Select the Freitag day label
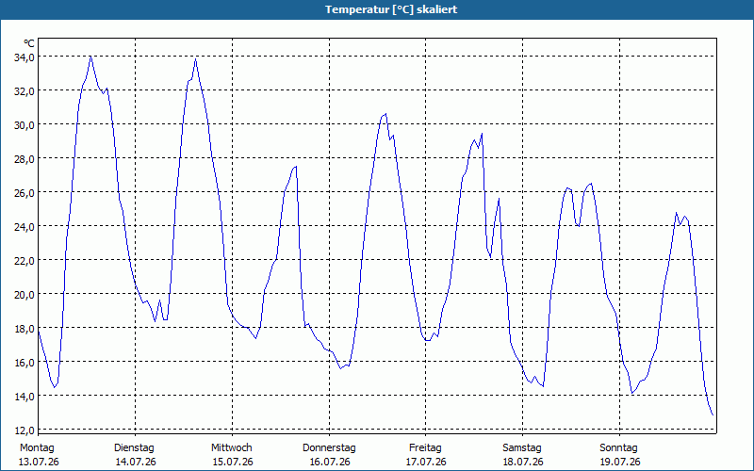 [425, 448]
